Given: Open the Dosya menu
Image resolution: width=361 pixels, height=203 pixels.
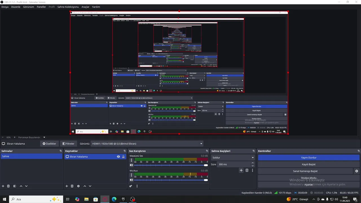Looking at the screenshot, I should click(x=5, y=7).
